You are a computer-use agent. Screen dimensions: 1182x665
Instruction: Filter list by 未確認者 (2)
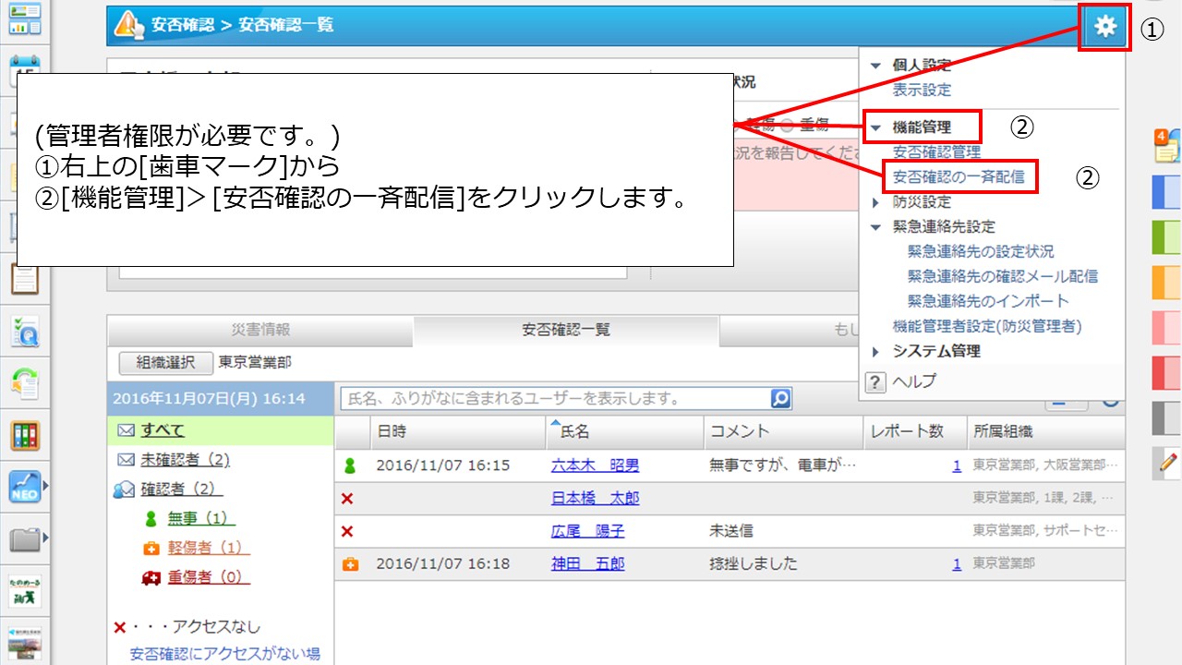[x=185, y=459]
